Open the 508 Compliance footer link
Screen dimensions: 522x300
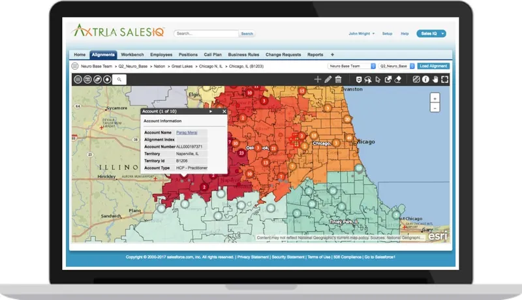pos(347,257)
